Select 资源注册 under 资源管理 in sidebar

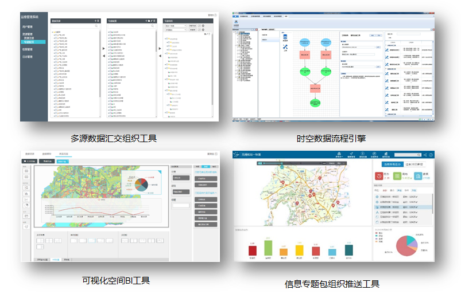point(29,38)
